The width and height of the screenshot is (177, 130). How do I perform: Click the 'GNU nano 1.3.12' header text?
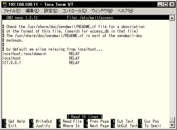point(22,18)
